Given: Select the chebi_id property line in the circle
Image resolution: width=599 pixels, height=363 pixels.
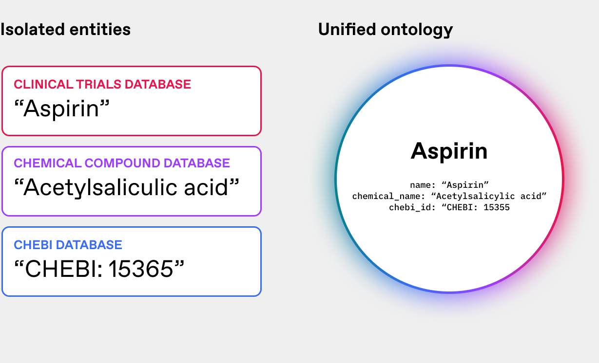Looking at the screenshot, I should (x=449, y=208).
